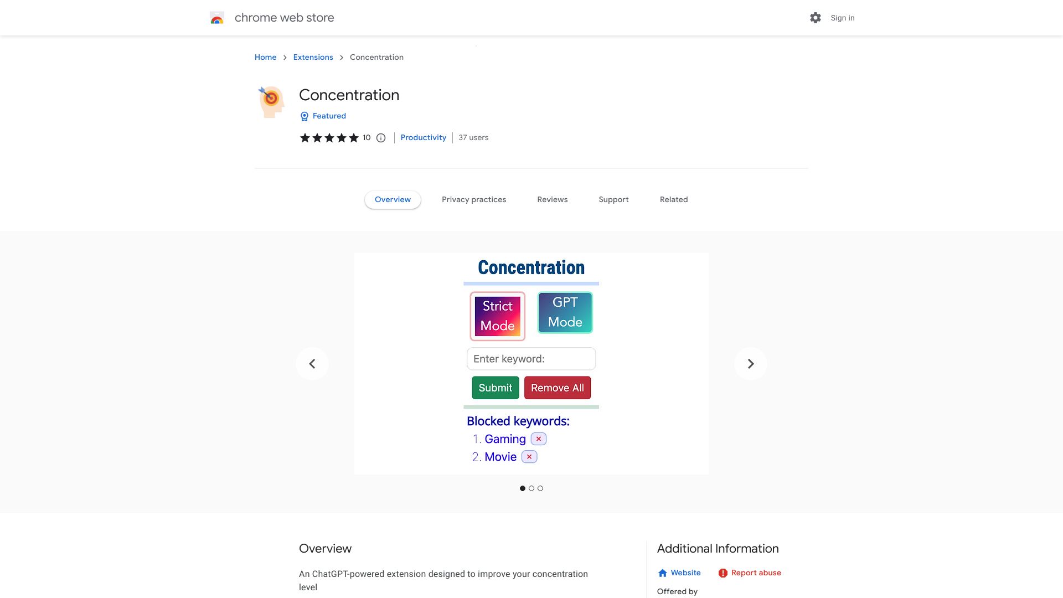1063x598 pixels.
Task: Click the Sign in link
Action: 842,18
